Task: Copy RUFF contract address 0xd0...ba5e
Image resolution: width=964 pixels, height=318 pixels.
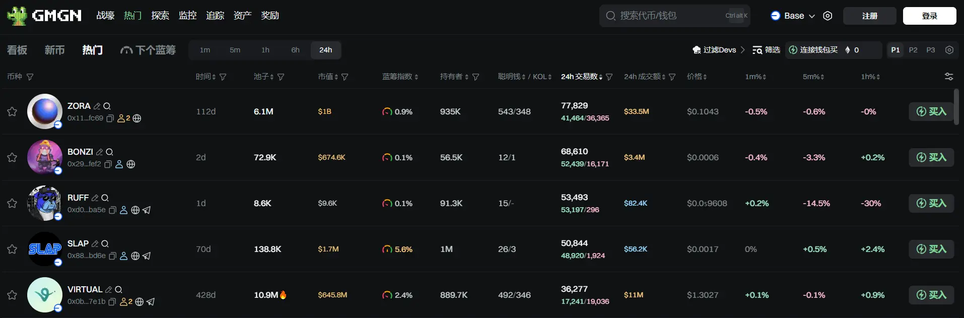Action: 113,210
